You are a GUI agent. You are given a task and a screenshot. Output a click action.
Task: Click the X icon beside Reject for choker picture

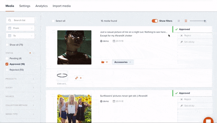[181, 36]
